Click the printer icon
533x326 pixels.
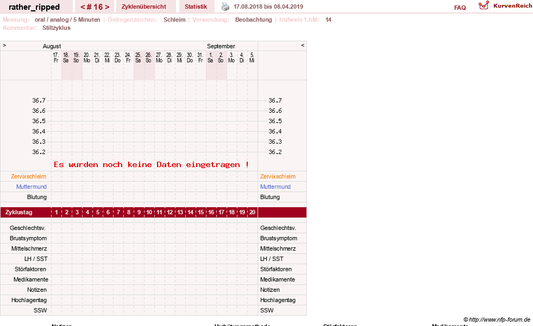225,7
